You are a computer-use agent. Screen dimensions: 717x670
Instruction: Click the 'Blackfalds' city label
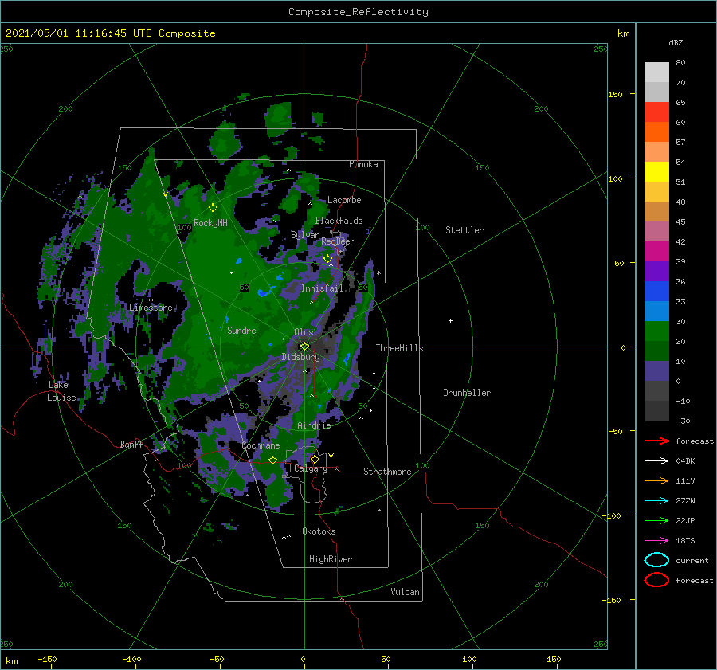339,221
